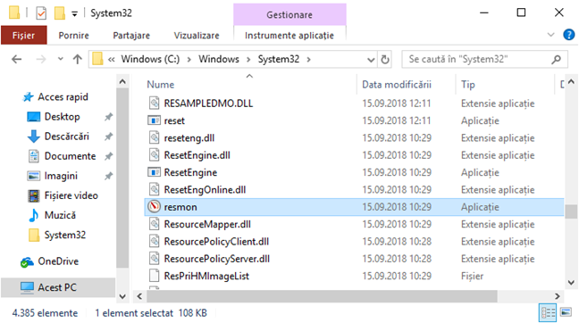This screenshot has height=323, width=579.
Task: Open Fișiere video in the sidebar
Action: click(x=71, y=195)
